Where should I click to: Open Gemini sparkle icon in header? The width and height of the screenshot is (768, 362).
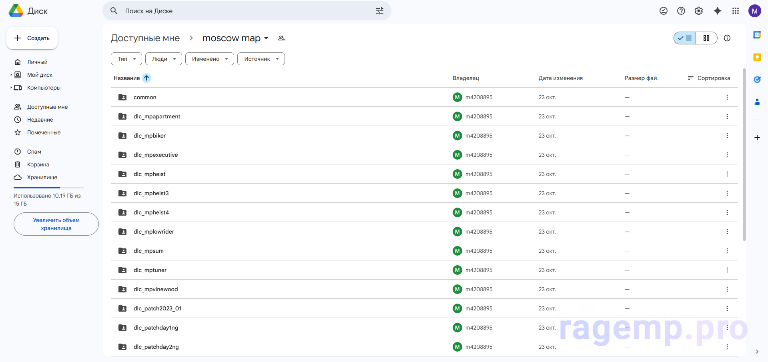717,11
